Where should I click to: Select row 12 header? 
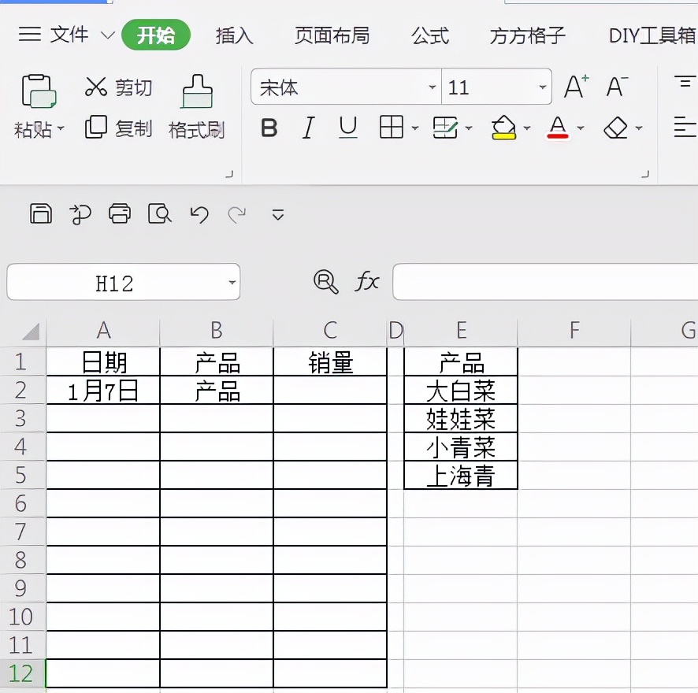(22, 673)
